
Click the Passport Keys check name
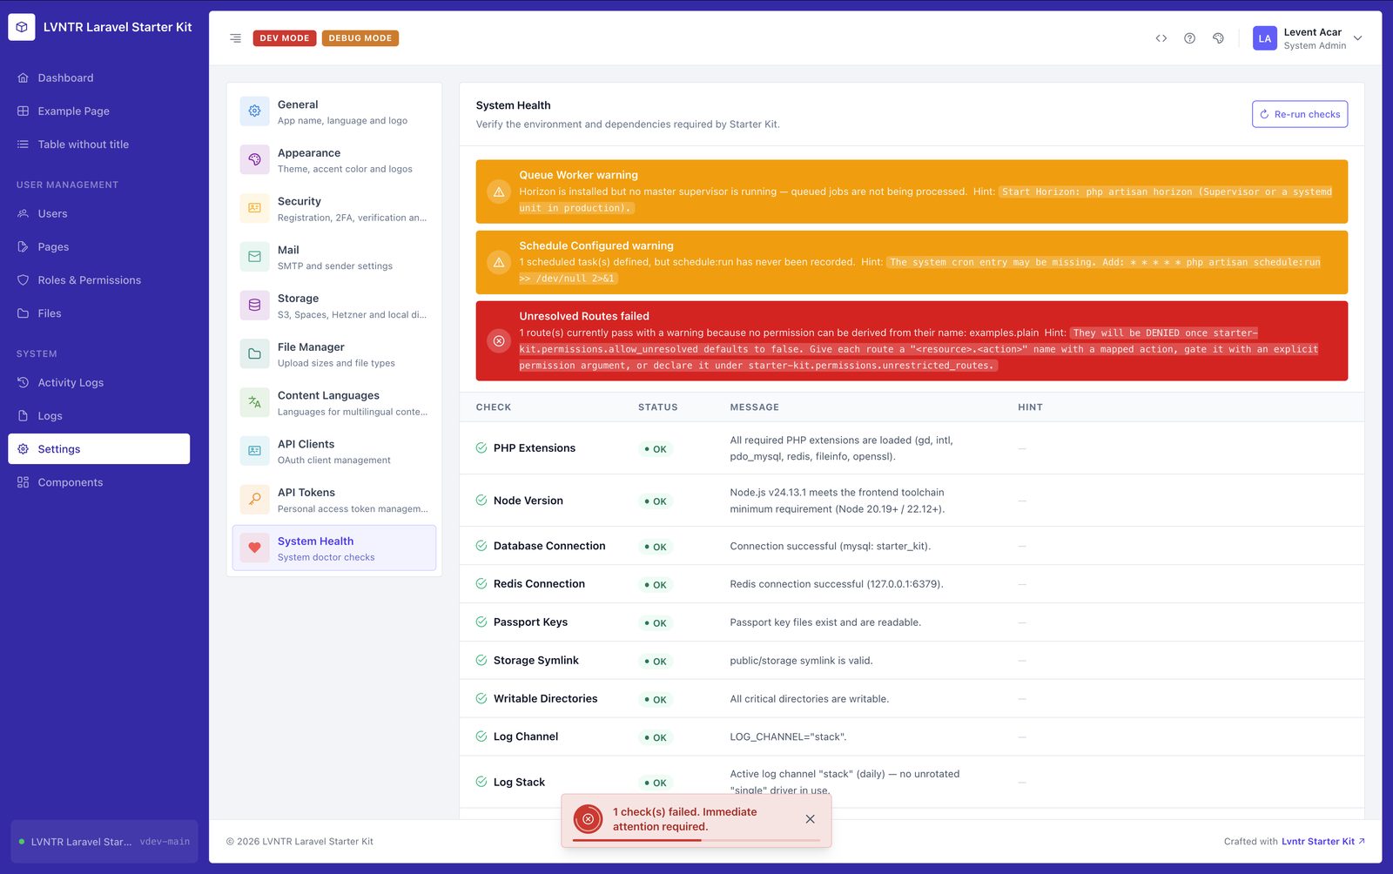(x=530, y=622)
